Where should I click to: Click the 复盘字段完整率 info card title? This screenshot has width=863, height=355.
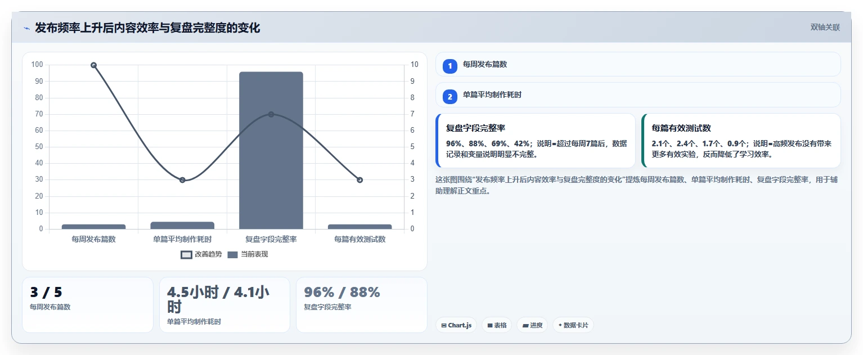(475, 128)
